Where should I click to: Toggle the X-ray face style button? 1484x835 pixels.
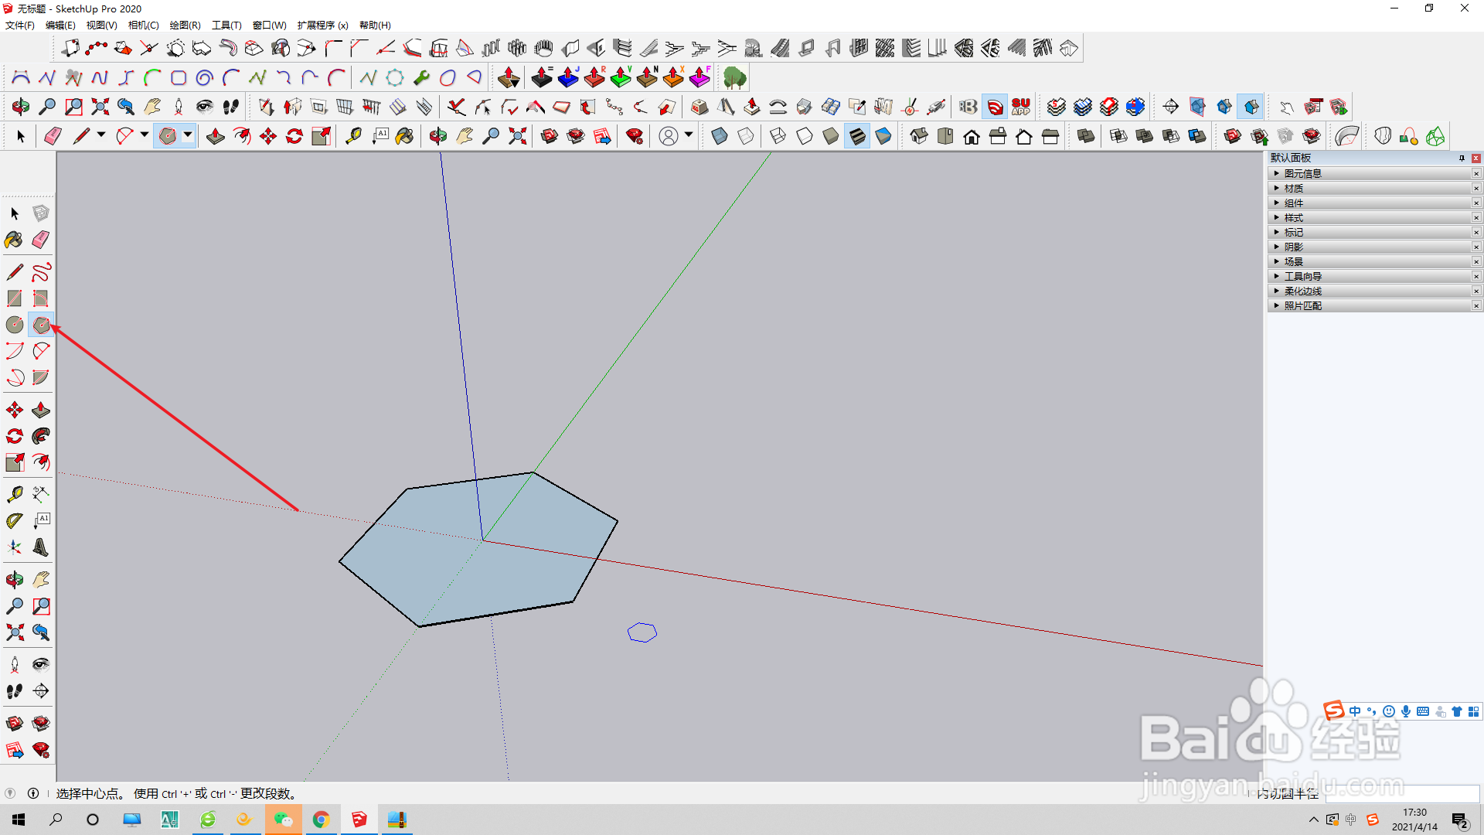click(x=719, y=137)
